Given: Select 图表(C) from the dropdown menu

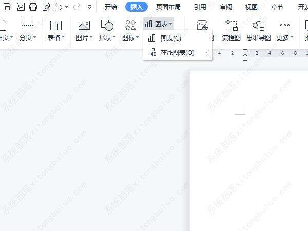Looking at the screenshot, I should coord(178,38).
